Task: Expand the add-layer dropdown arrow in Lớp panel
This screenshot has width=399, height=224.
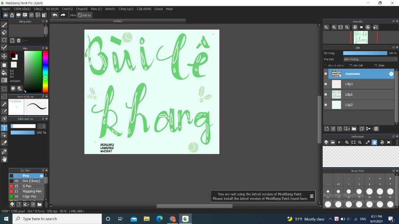Action: 349,129
